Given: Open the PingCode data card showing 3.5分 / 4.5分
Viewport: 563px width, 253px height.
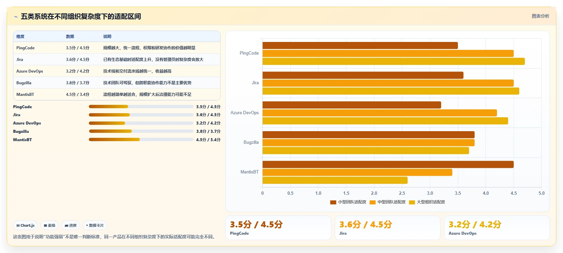Looking at the screenshot, I should point(278,228).
